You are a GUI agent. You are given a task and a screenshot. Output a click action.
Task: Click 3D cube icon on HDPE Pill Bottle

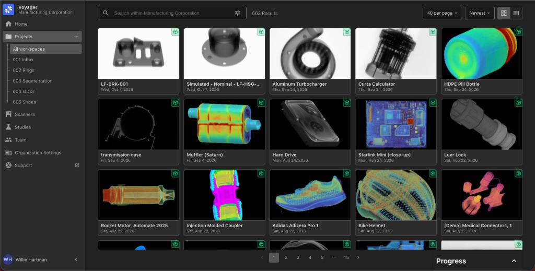[x=519, y=32]
